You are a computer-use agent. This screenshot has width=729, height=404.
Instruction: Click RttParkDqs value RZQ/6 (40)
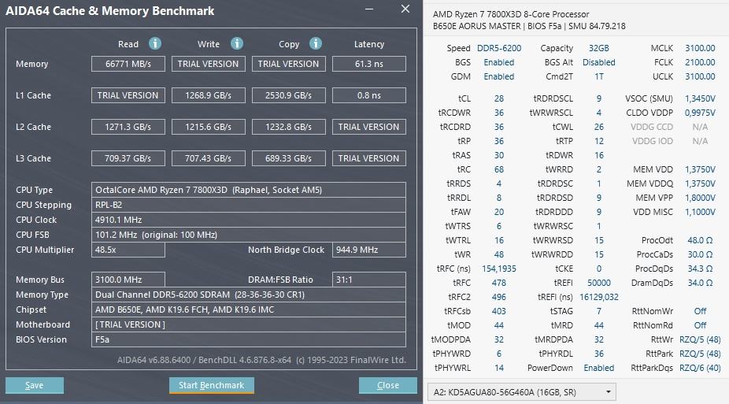(x=700, y=368)
